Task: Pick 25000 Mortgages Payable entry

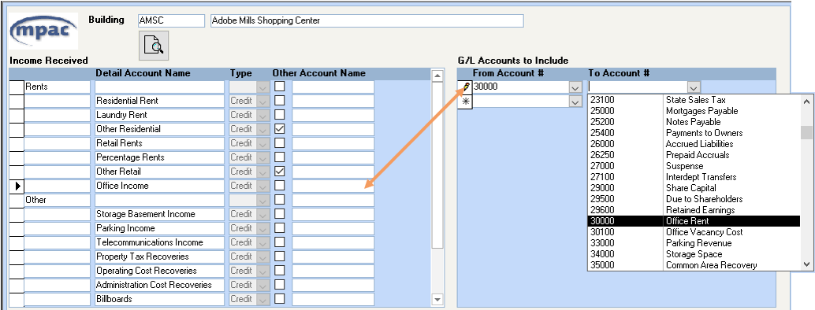Action: [x=694, y=111]
